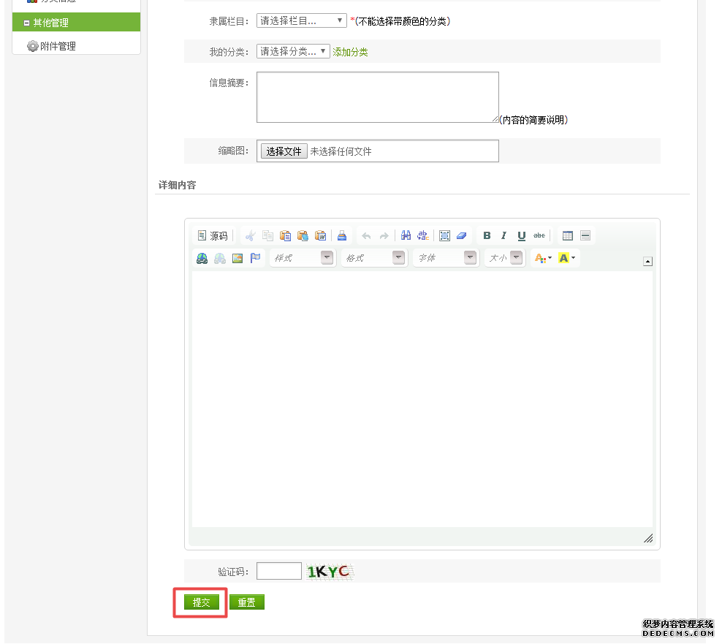
Task: Click the Print icon in editor
Action: [341, 236]
